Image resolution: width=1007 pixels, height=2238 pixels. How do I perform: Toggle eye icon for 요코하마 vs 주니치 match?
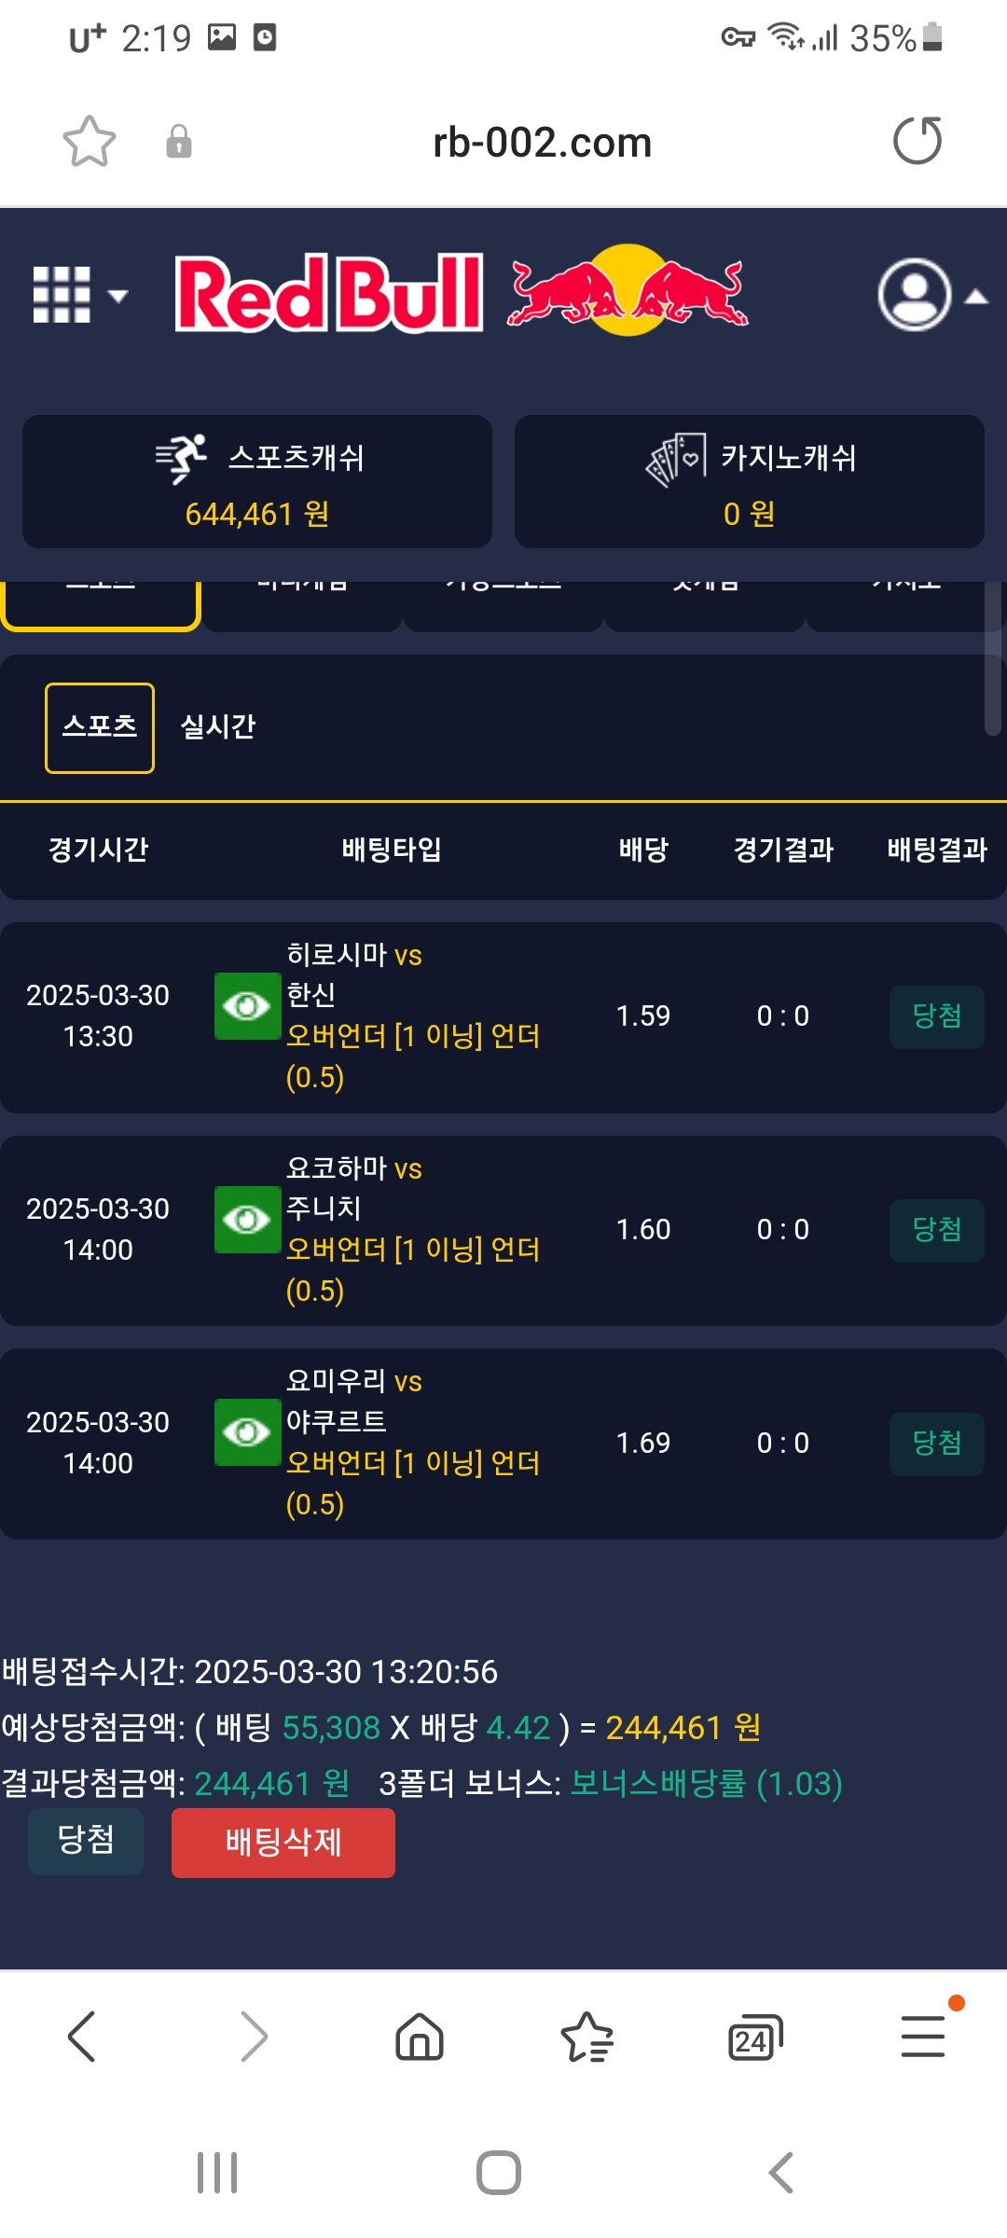click(247, 1220)
